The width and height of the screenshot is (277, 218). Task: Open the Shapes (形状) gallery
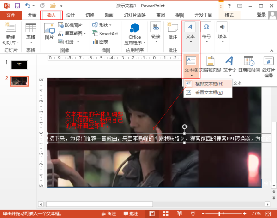(100, 25)
